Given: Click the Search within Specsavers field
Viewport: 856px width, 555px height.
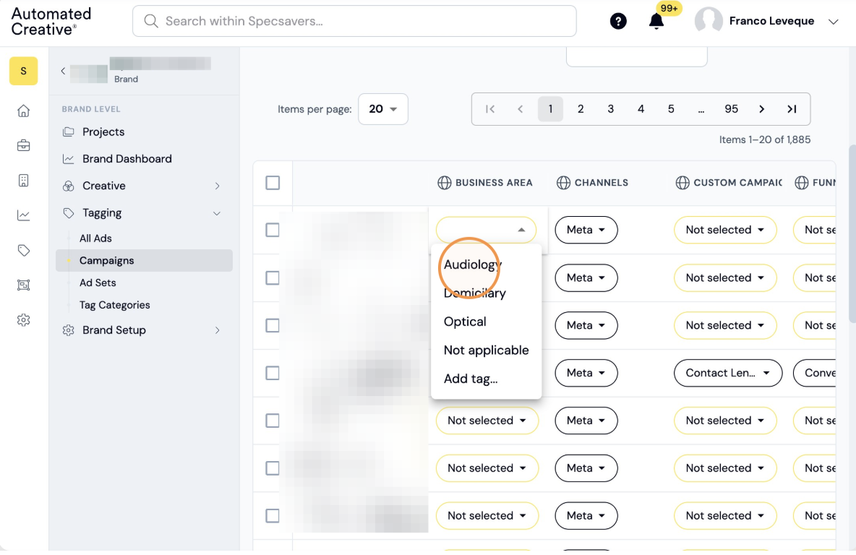Looking at the screenshot, I should tap(354, 21).
